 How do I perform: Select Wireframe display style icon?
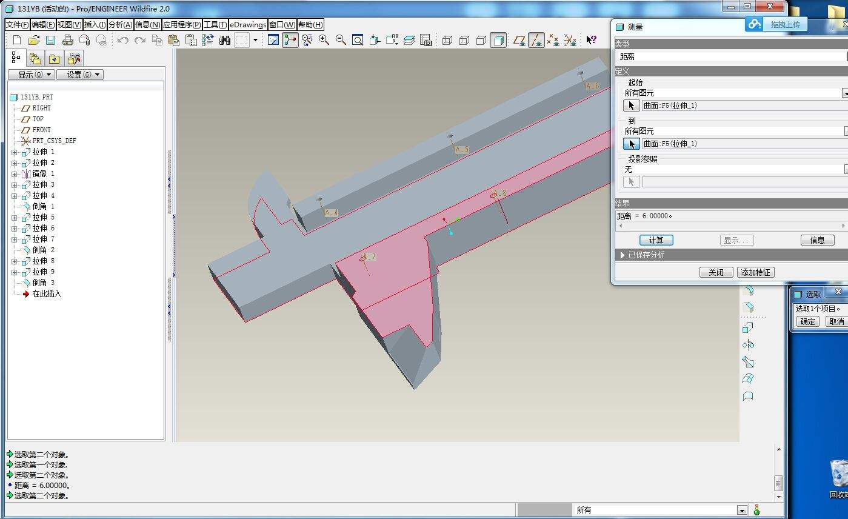(447, 40)
